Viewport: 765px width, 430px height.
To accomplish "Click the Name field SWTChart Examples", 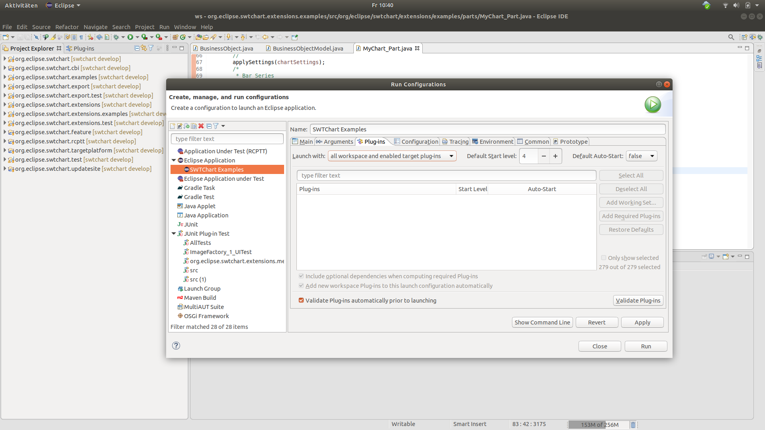I will pyautogui.click(x=488, y=129).
